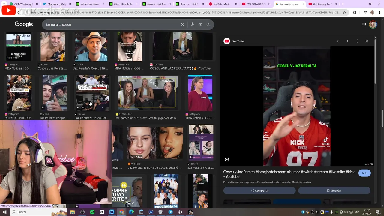Click the taskbar clock and date
This screenshot has width=384, height=216.
pos(367,212)
